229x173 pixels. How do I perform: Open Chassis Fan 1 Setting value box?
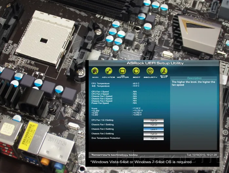coord(154,125)
